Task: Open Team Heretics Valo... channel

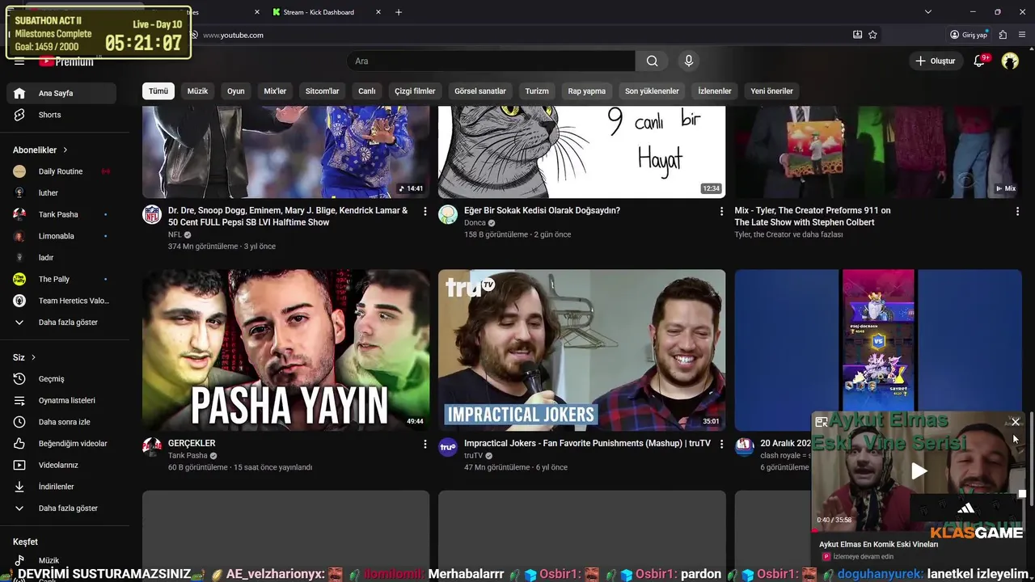Action: tap(61, 301)
